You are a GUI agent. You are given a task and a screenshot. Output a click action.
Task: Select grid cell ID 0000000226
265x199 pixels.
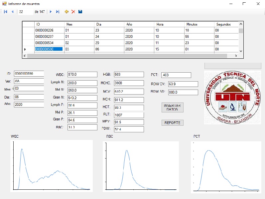[x=49, y=30]
